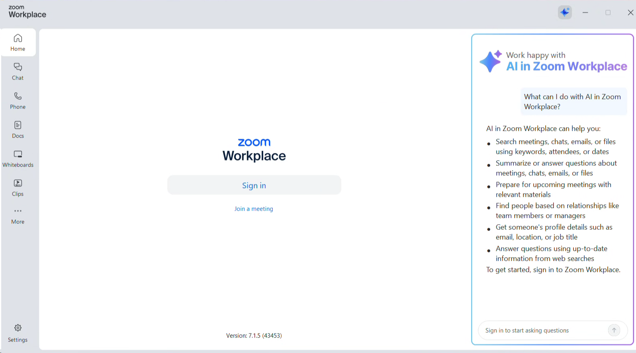The width and height of the screenshot is (636, 353).
Task: Open the Phone section
Action: click(18, 101)
